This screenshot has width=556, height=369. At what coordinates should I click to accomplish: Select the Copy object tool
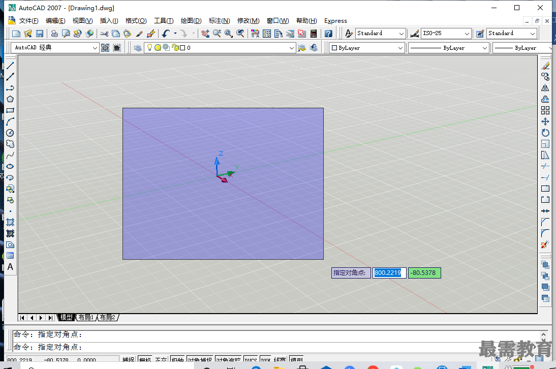point(545,77)
